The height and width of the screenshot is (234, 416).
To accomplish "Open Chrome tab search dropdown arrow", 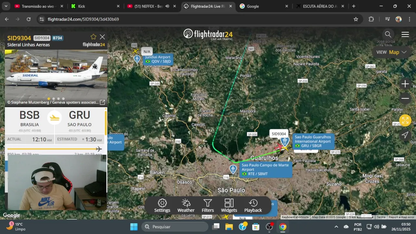I will pos(6,6).
